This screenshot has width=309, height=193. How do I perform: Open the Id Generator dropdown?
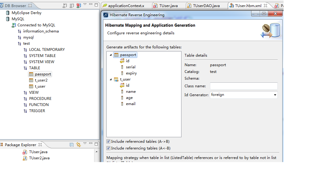[275, 95]
